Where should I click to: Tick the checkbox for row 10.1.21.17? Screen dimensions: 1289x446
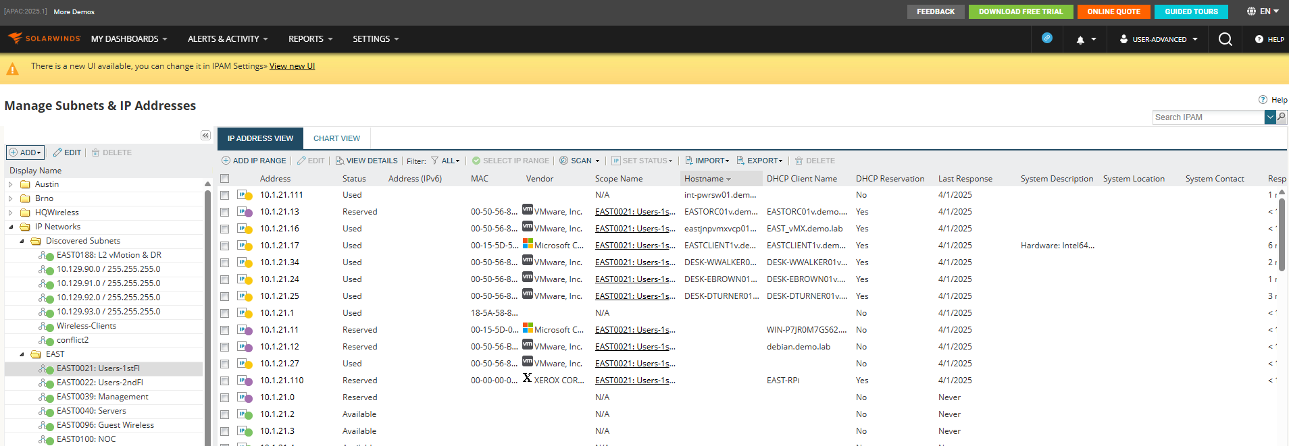point(224,246)
